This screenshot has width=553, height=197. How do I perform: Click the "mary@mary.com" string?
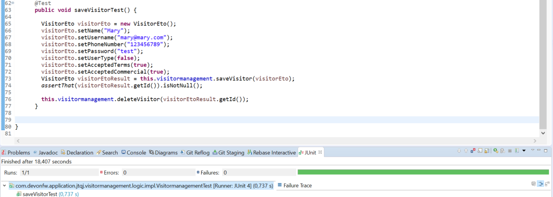[x=142, y=37]
